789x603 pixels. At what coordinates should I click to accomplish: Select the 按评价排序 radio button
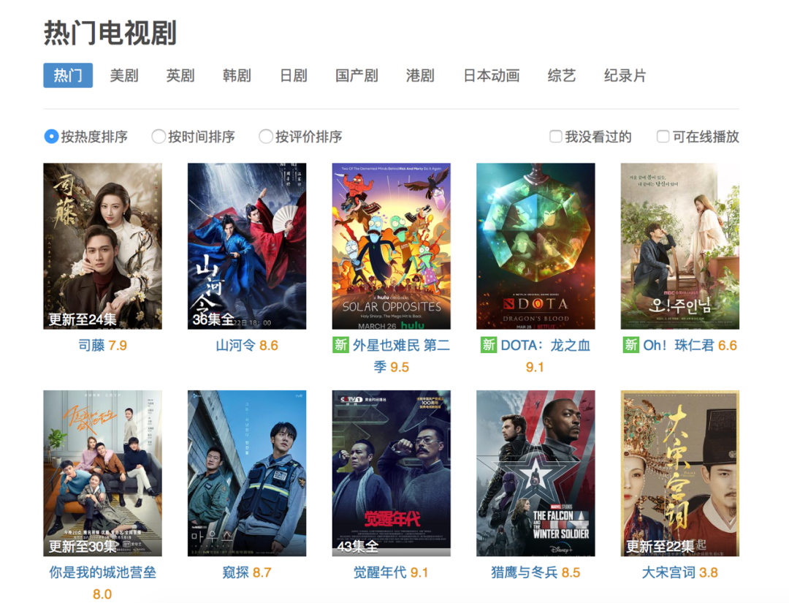266,137
